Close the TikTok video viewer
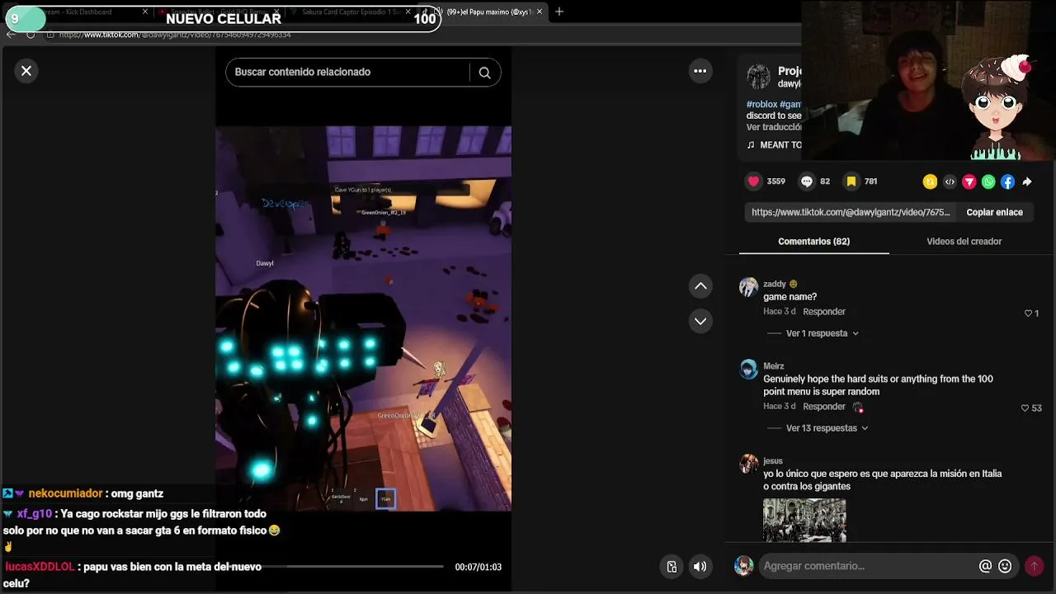The height and width of the screenshot is (594, 1056). [x=26, y=71]
